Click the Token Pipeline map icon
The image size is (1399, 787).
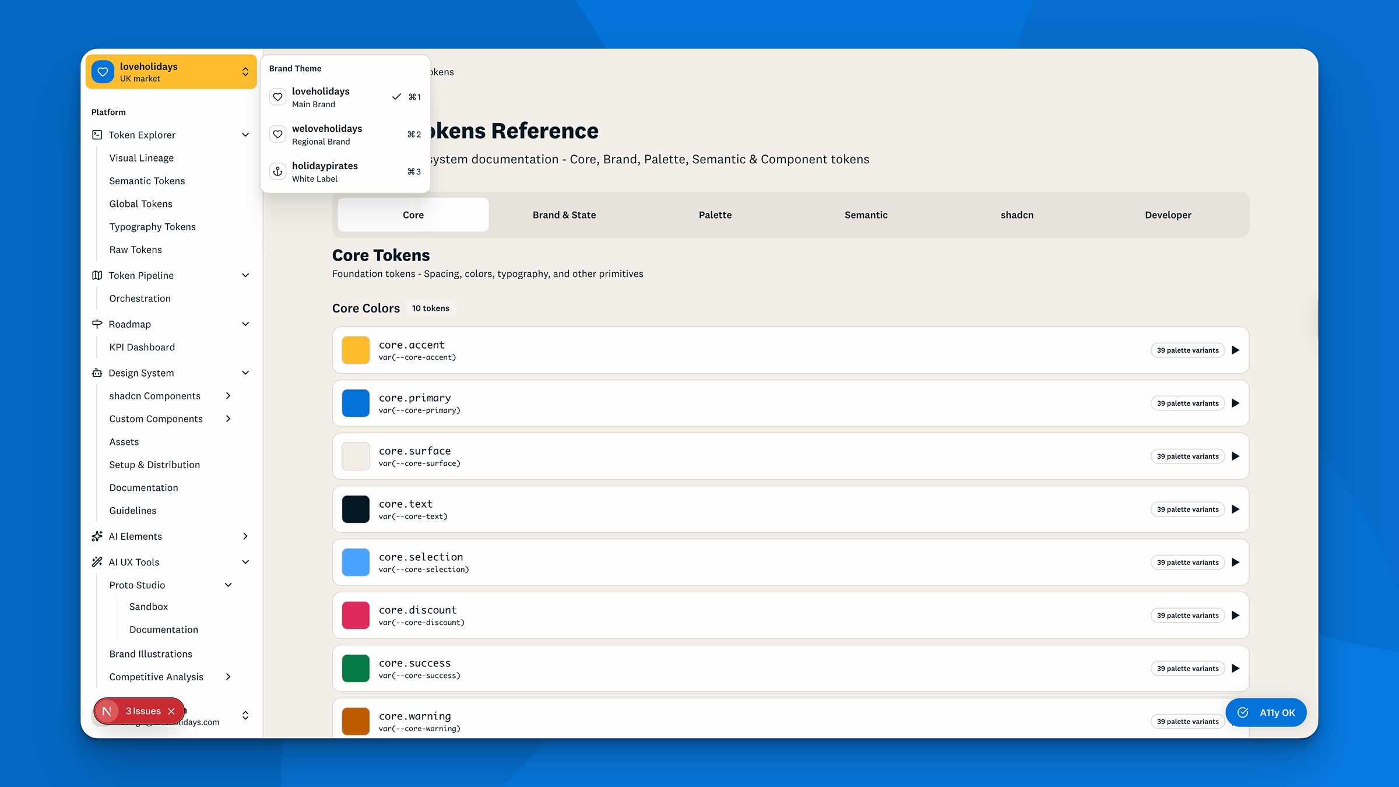pos(97,275)
